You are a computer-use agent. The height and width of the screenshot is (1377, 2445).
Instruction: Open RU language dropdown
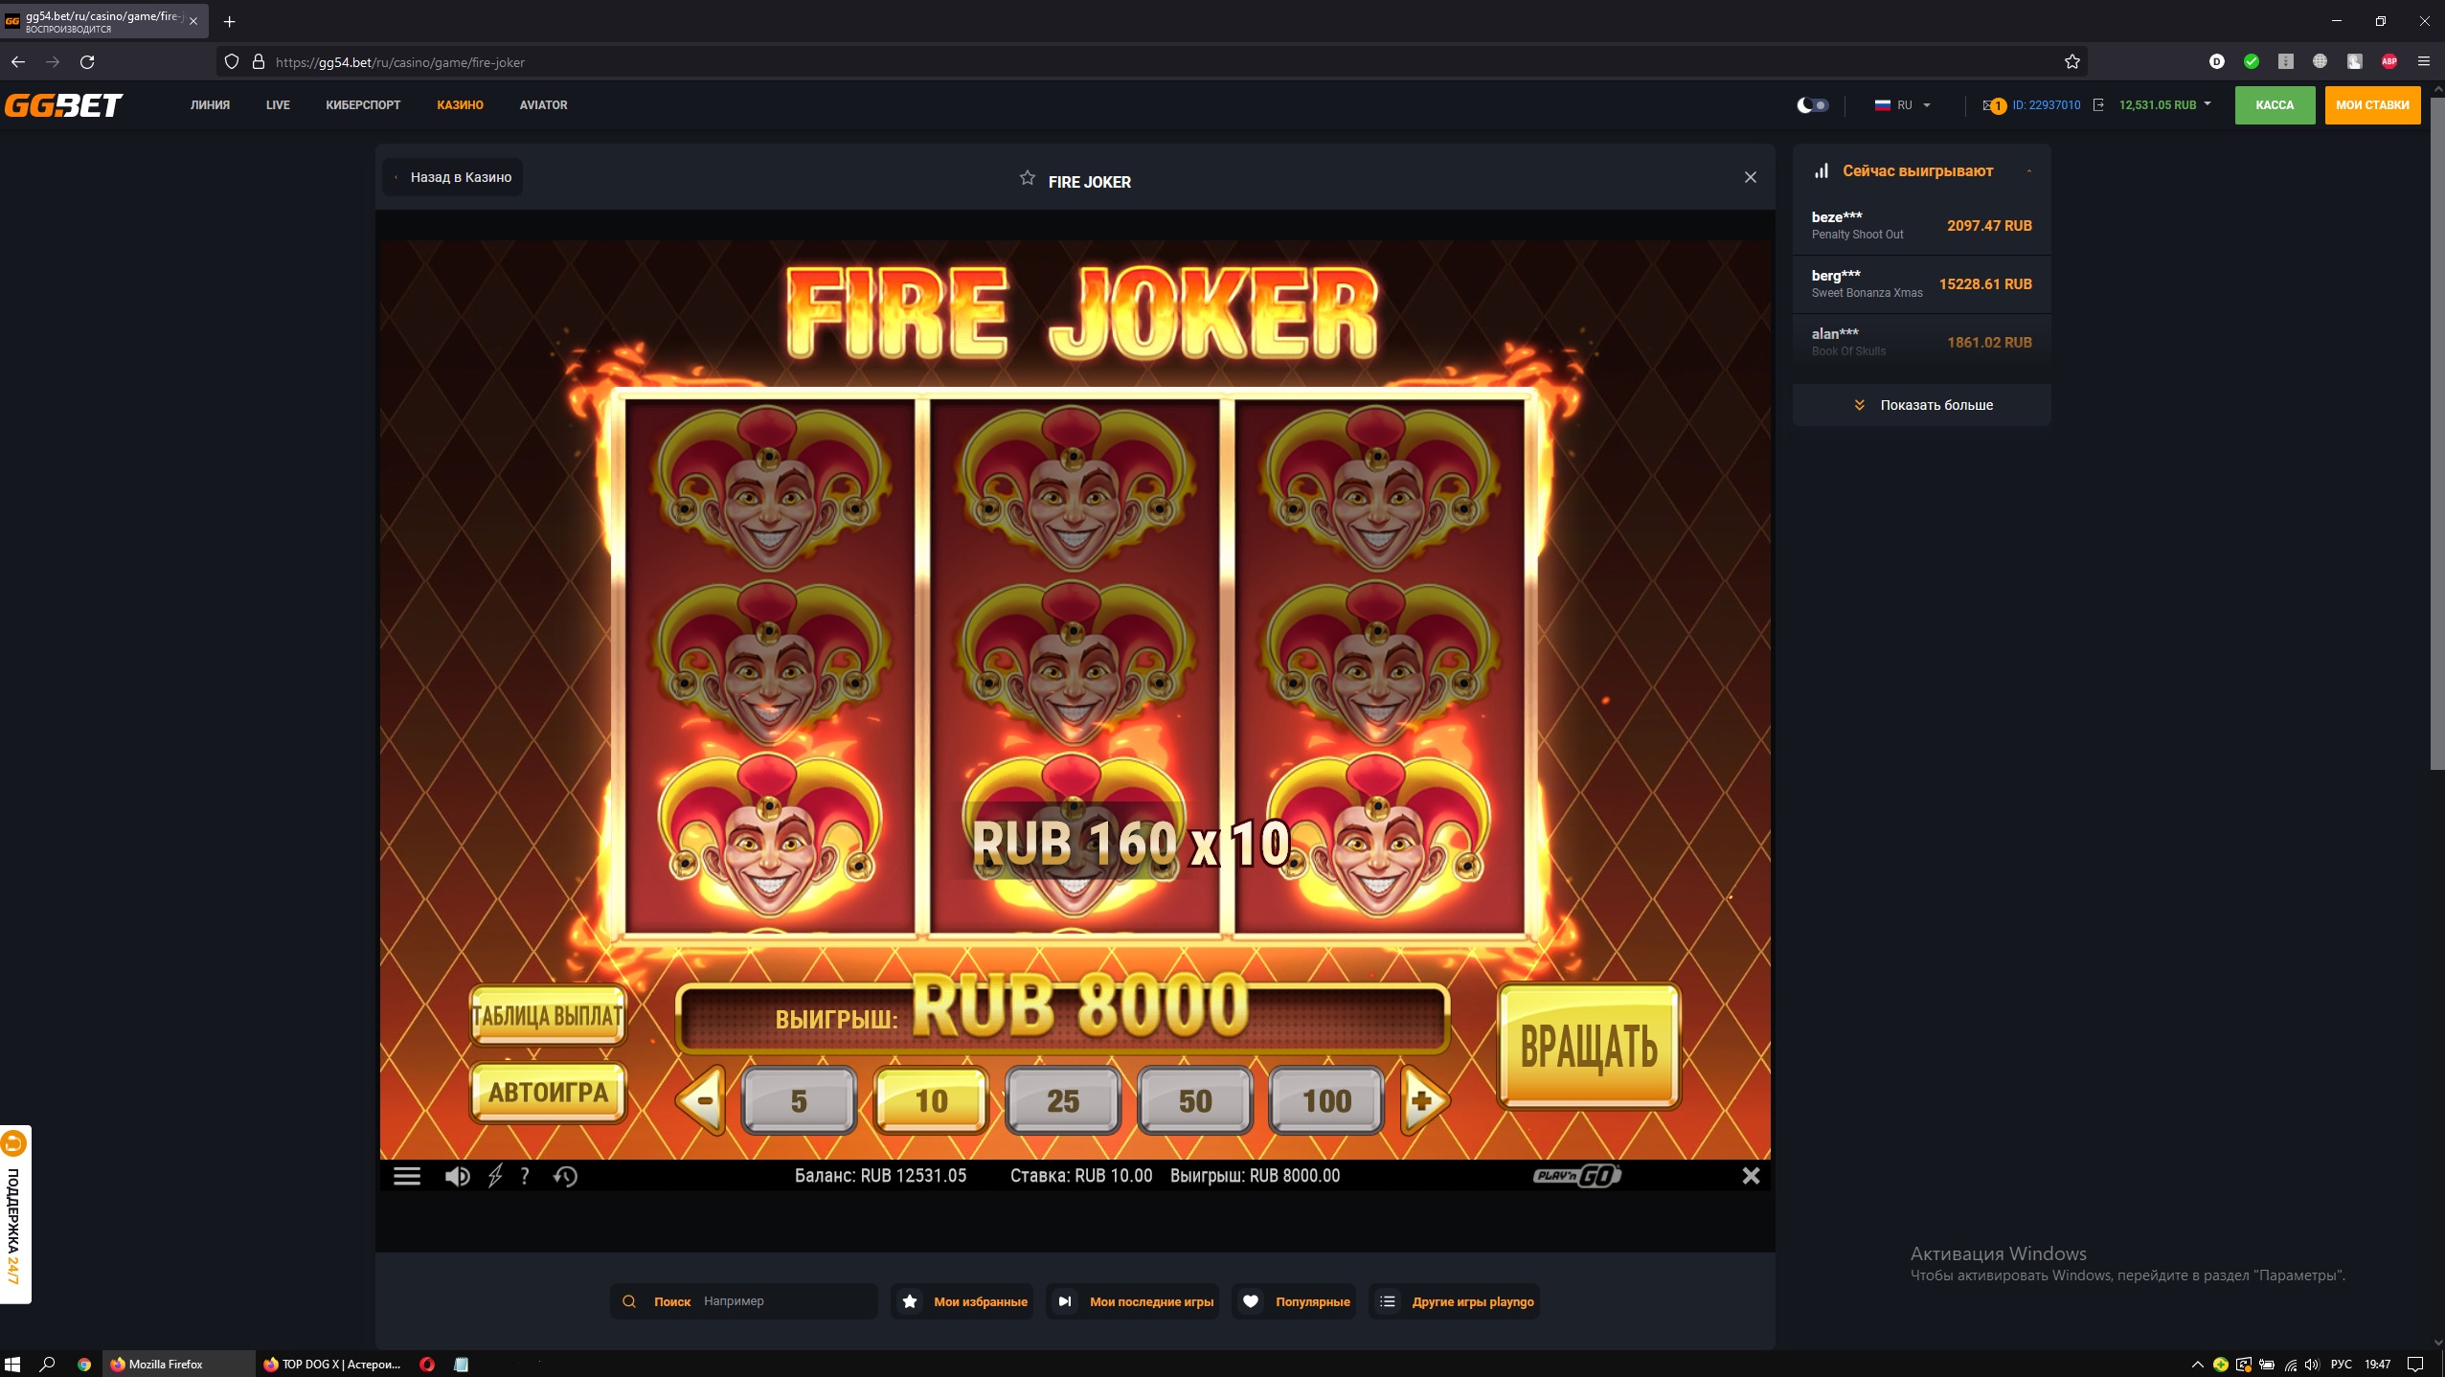[x=1903, y=105]
